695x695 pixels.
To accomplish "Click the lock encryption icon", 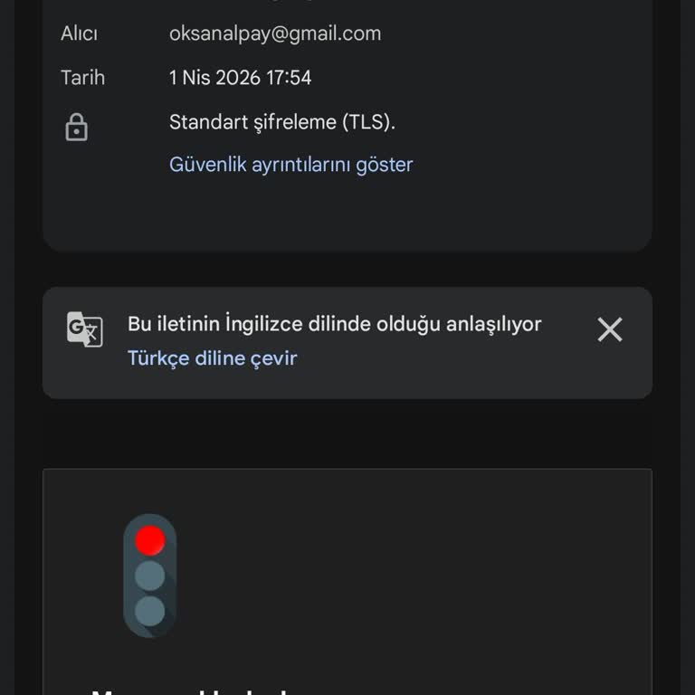I will (x=77, y=127).
